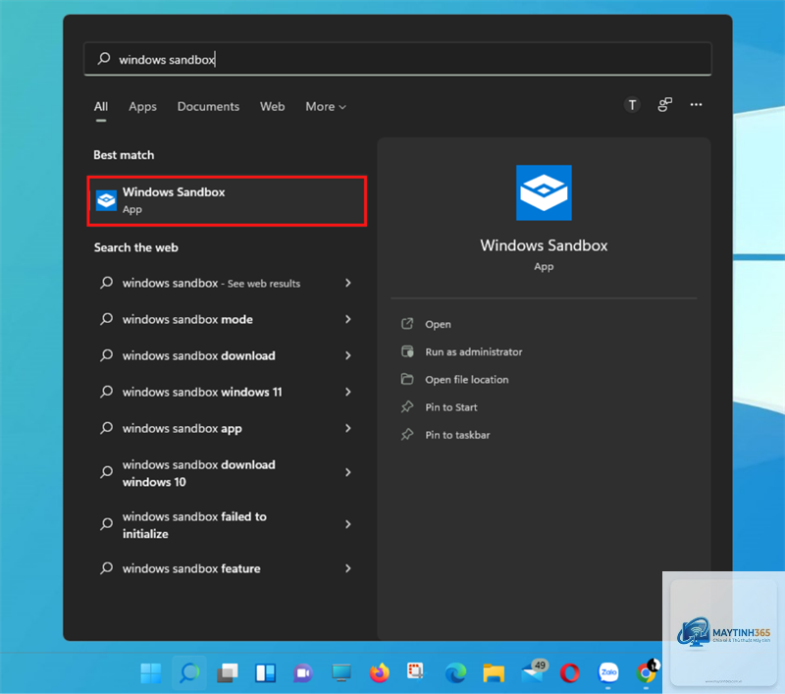Viewport: 785px width, 694px height.
Task: Click the T user account avatar
Action: 632,105
